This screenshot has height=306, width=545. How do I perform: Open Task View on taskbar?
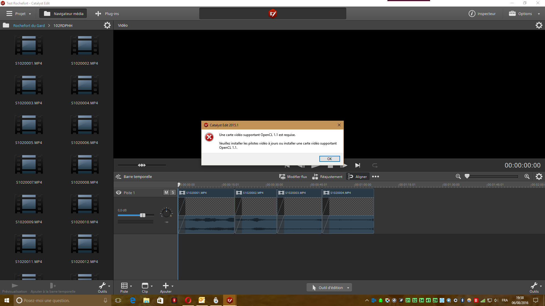118,300
